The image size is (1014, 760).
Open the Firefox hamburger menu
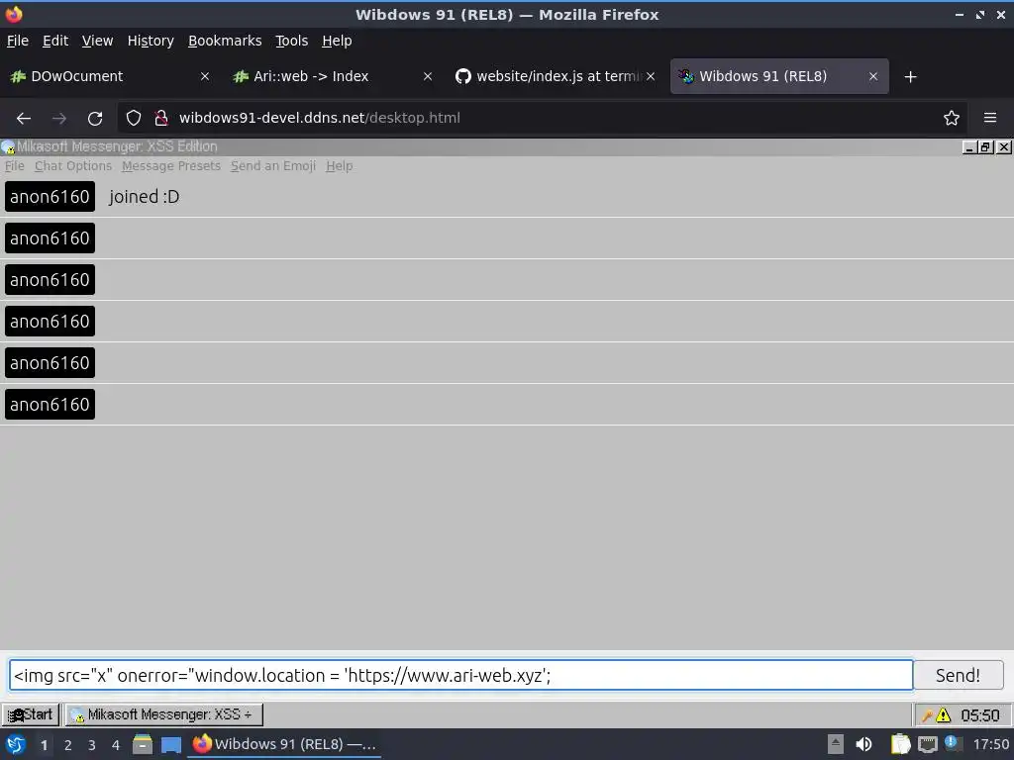point(989,119)
